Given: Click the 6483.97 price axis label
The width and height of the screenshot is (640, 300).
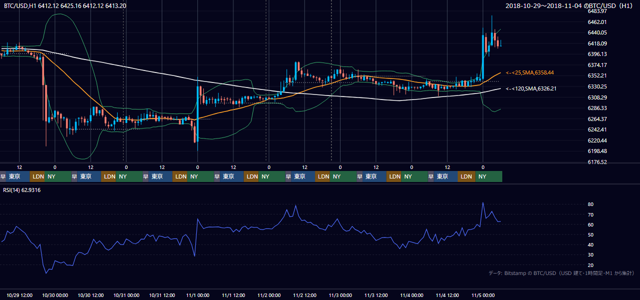Looking at the screenshot, I should (x=597, y=11).
